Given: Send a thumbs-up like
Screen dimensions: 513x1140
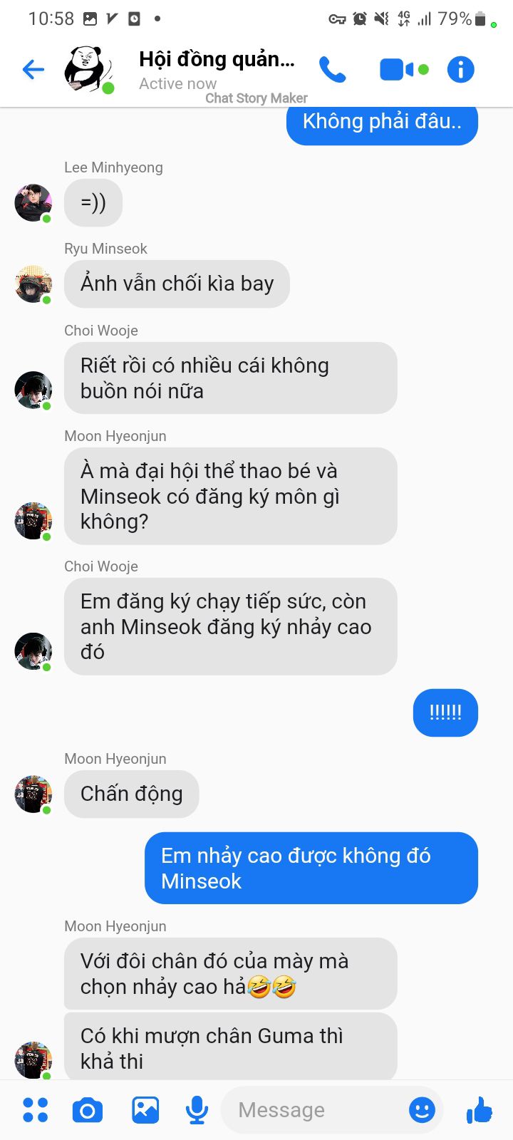Looking at the screenshot, I should click(480, 1109).
